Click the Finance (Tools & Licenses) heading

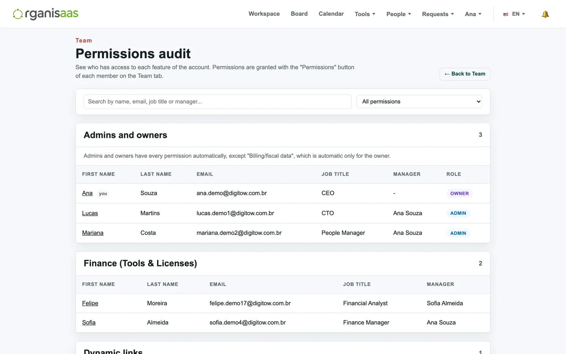(140, 263)
